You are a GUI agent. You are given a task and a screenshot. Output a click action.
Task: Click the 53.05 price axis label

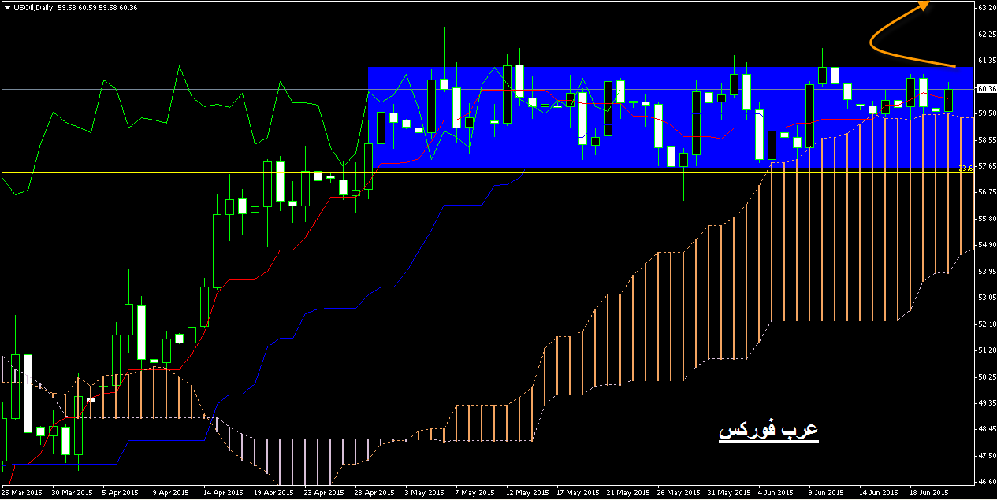(x=986, y=298)
